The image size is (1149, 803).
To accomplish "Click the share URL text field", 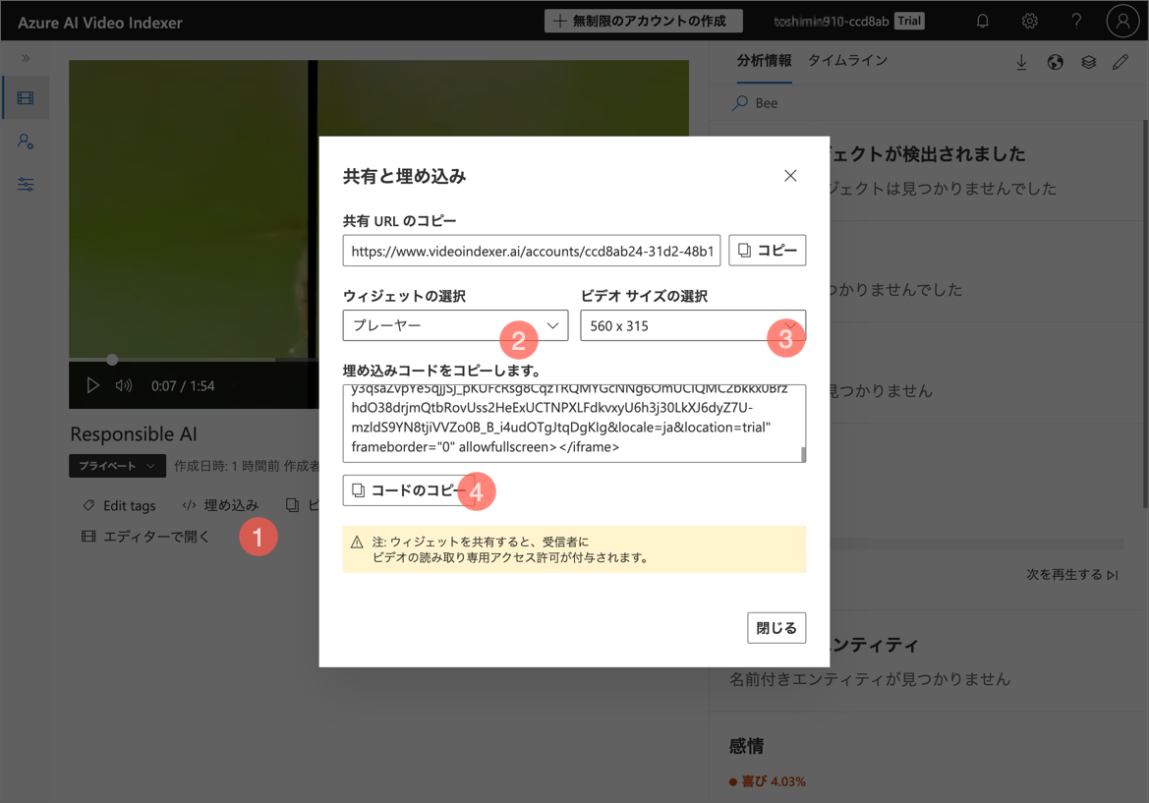I will tap(532, 251).
